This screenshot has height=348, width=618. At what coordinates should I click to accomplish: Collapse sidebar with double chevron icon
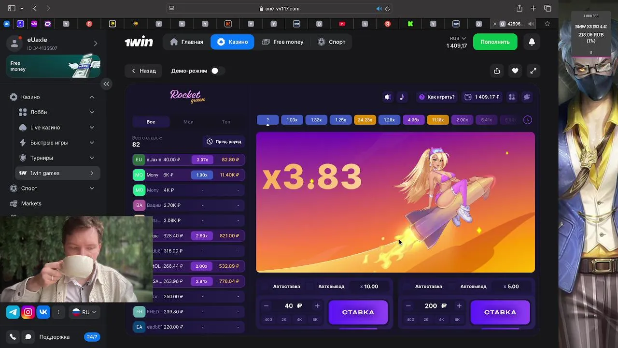coord(106,84)
